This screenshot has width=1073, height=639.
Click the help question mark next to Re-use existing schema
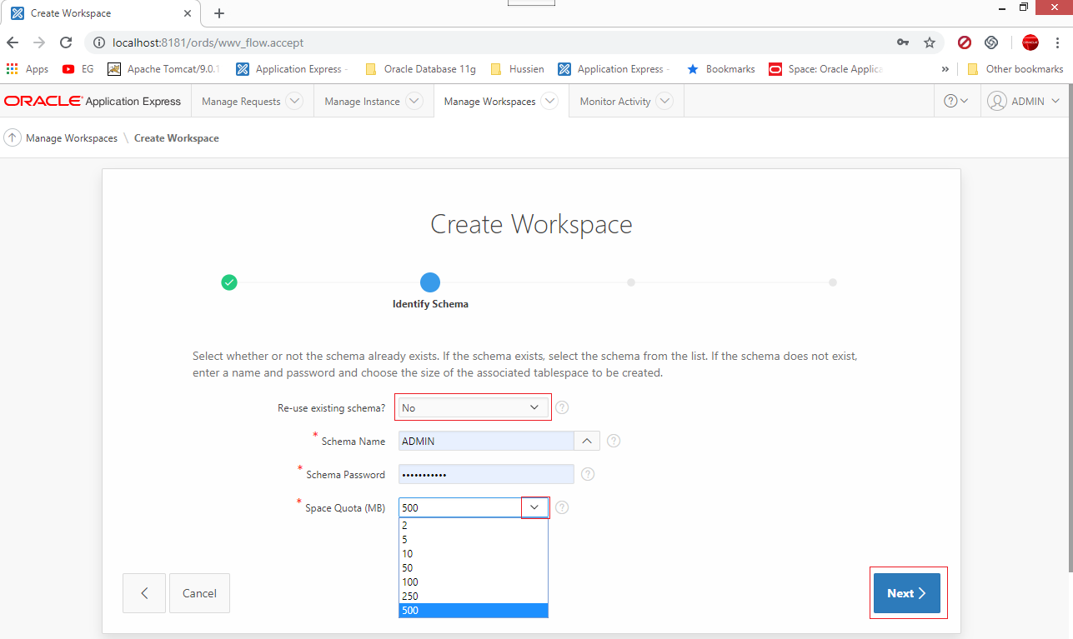(x=561, y=407)
